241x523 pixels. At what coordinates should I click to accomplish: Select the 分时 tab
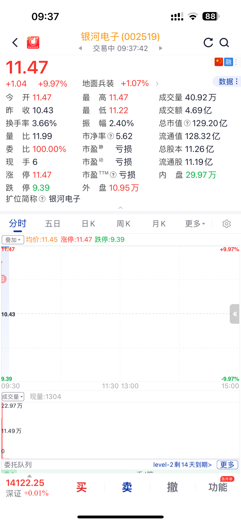click(x=18, y=224)
